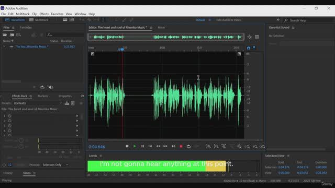Toggle auto-play speaker icon in Files panel
The height and width of the screenshot is (188, 335).
pyautogui.click(x=50, y=87)
